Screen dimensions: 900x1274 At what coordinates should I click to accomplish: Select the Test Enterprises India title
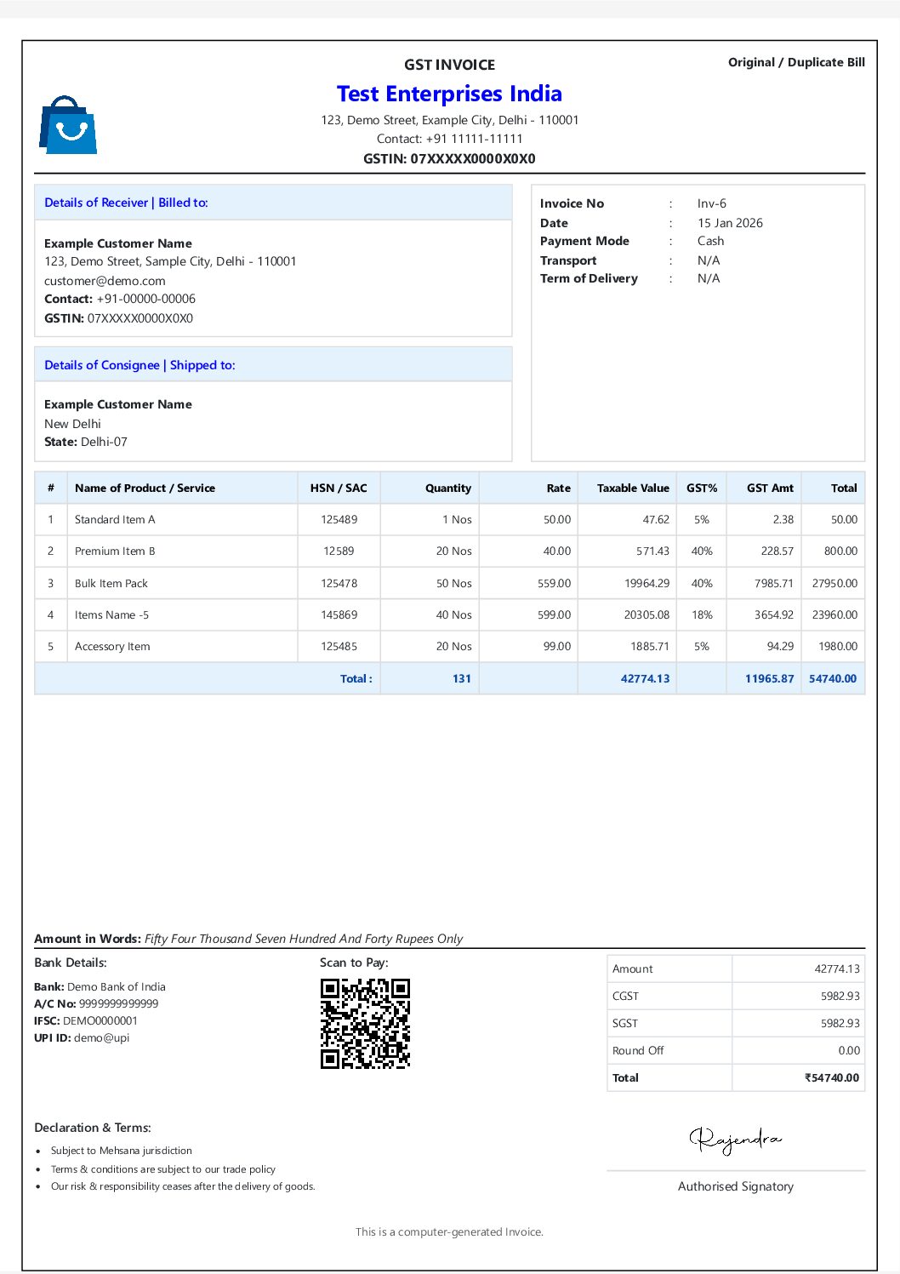click(x=449, y=94)
